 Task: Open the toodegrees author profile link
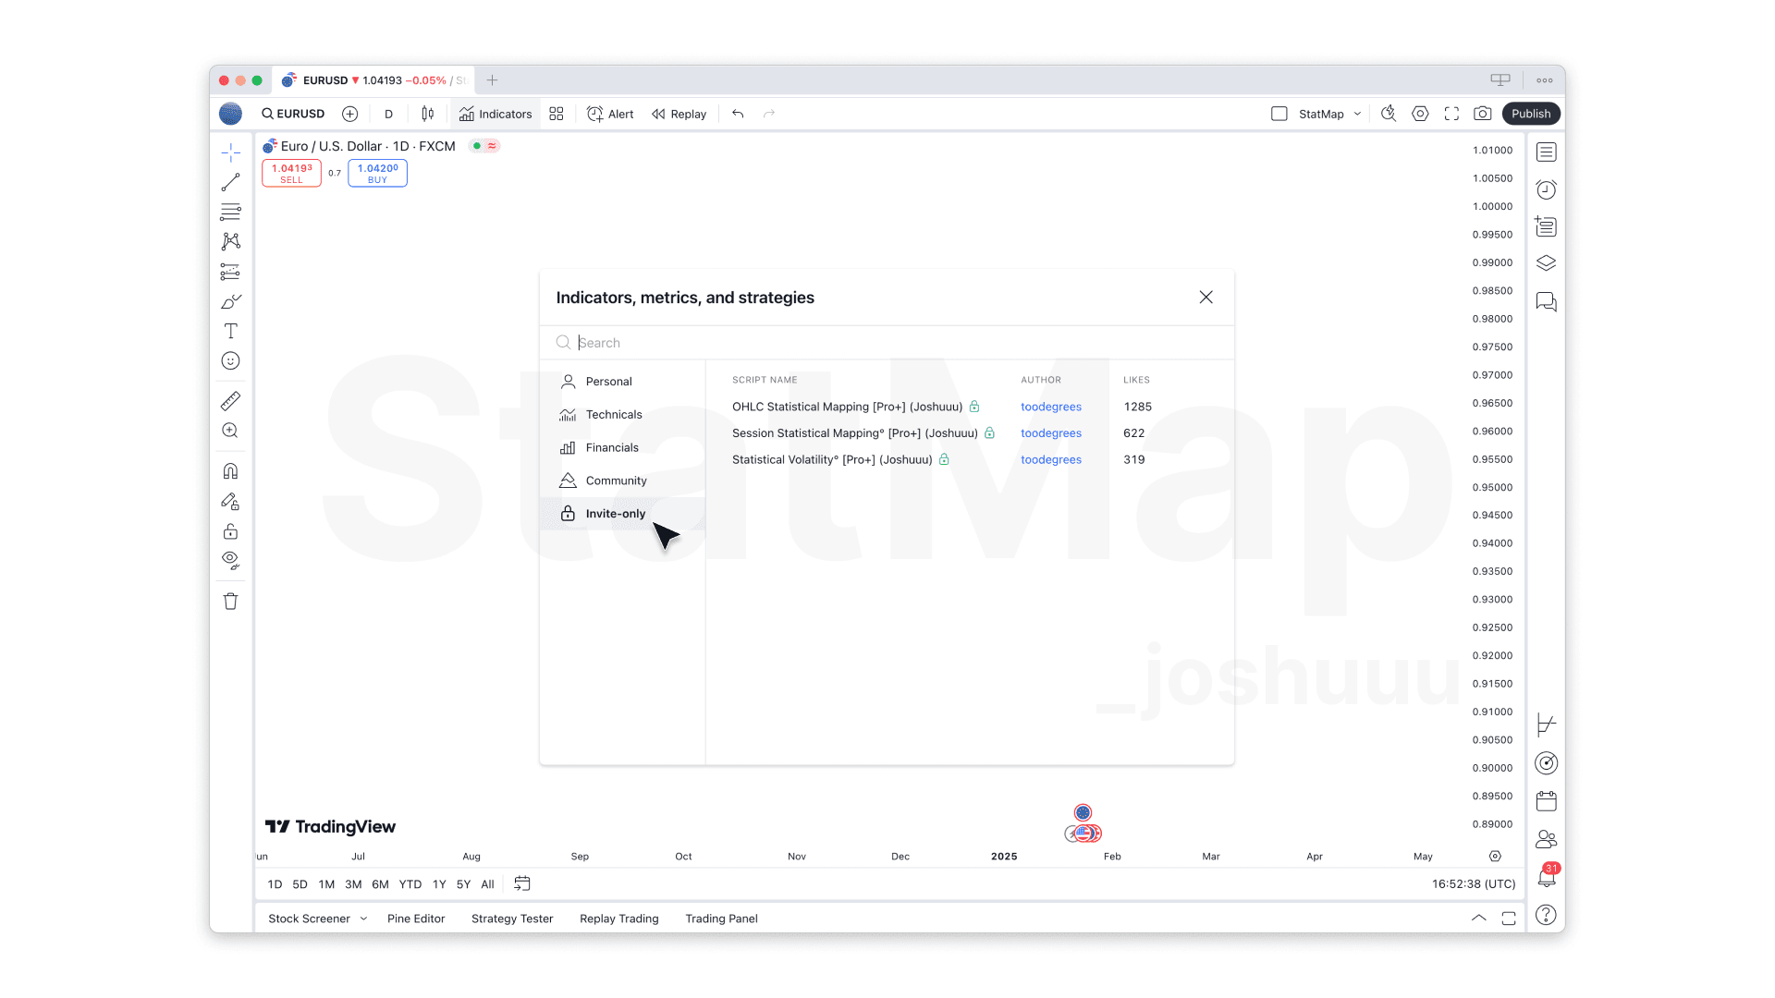1051,407
